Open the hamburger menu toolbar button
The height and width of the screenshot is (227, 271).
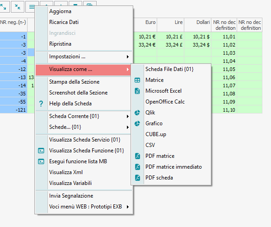32,6
